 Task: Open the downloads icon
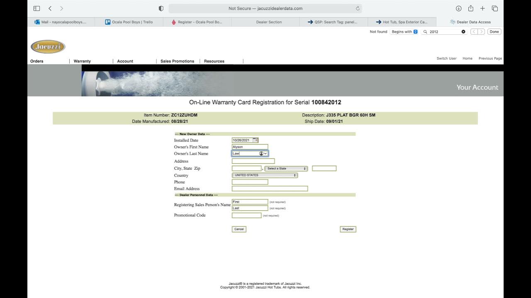[458, 8]
